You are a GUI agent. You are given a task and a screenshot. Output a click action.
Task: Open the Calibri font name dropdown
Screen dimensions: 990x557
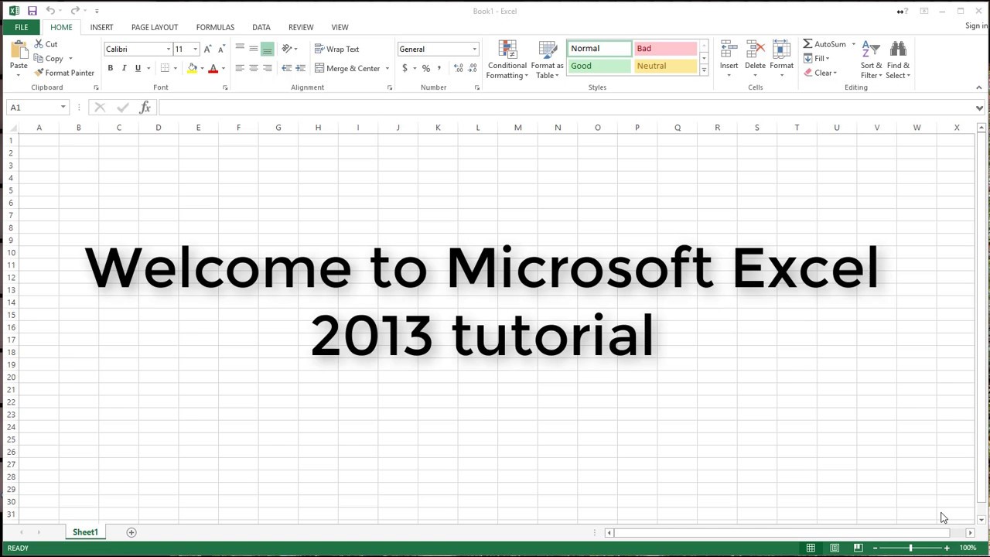(168, 49)
